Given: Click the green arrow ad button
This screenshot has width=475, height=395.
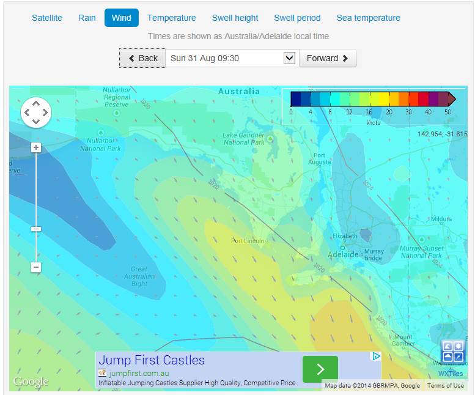Looking at the screenshot, I should (x=320, y=369).
